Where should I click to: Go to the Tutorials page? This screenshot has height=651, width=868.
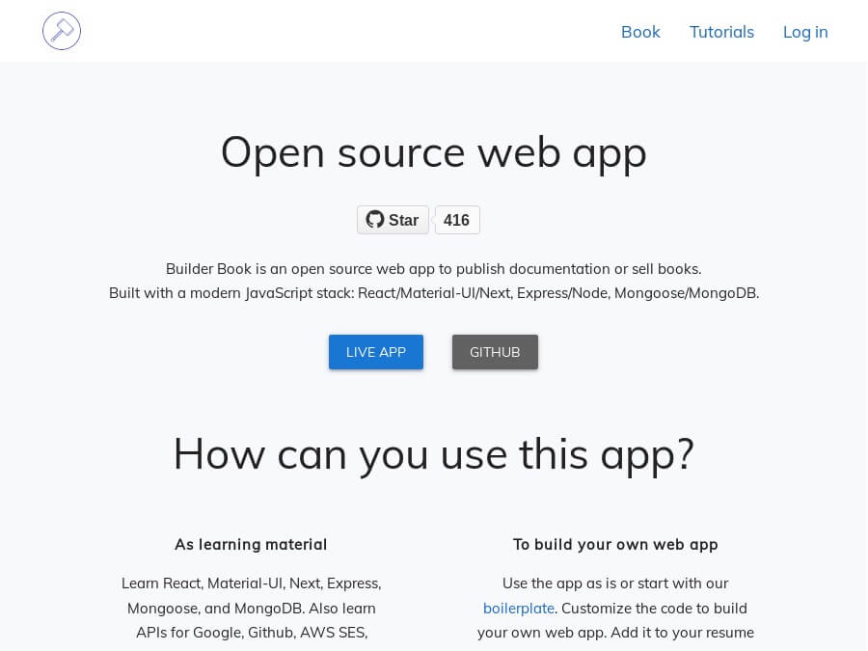click(x=721, y=32)
